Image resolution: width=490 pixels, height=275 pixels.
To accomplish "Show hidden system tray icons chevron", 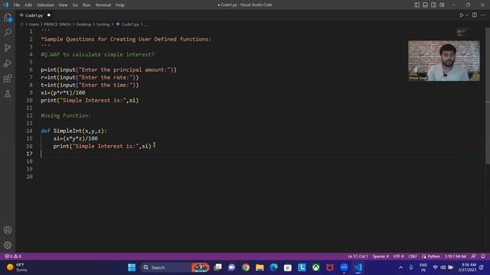I will [x=401, y=267].
